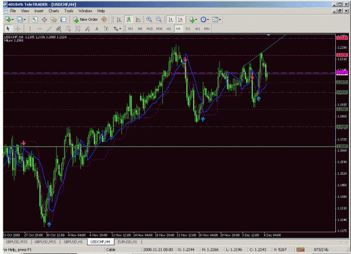Switch to bar chart display

(119, 20)
